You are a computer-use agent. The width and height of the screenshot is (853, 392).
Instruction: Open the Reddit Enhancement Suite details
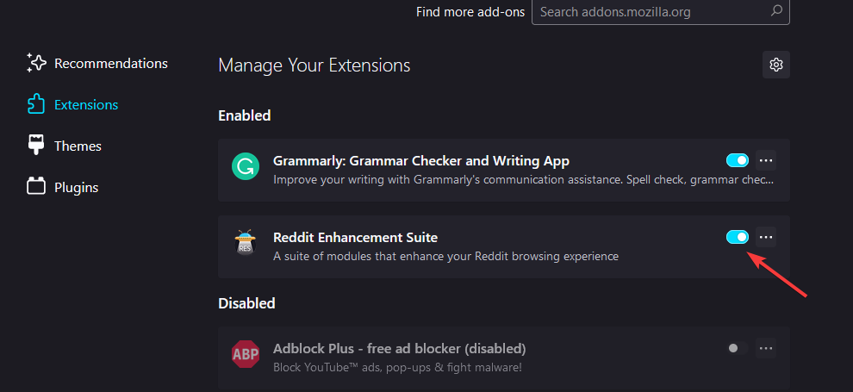pyautogui.click(x=355, y=237)
